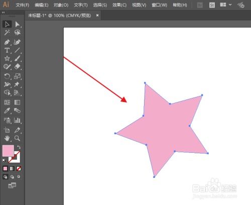
Task: Open the 文件(F) menu
Action: click(23, 5)
